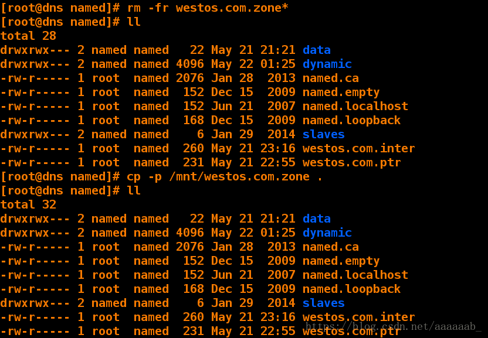Click size "2076" in the total 28 listing
Image resolution: width=488 pixels, height=338 pixels.
190,78
